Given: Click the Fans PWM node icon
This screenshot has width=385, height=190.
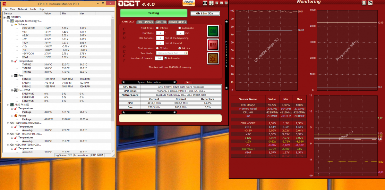Looking at the screenshot, I should click(16, 90).
